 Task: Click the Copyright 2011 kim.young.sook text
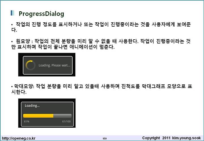click(x=171, y=138)
